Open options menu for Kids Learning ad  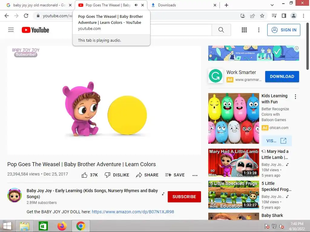tap(295, 97)
